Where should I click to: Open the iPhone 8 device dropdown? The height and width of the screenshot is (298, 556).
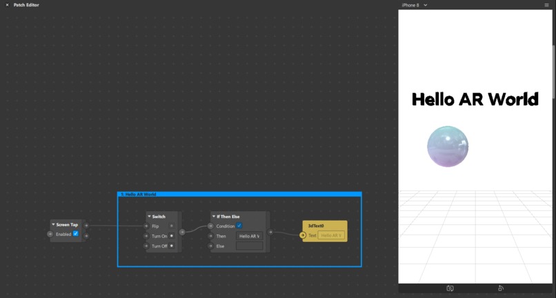pos(414,6)
